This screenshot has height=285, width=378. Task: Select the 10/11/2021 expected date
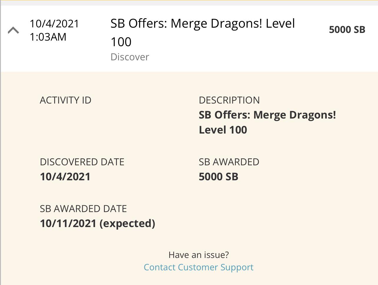click(98, 224)
